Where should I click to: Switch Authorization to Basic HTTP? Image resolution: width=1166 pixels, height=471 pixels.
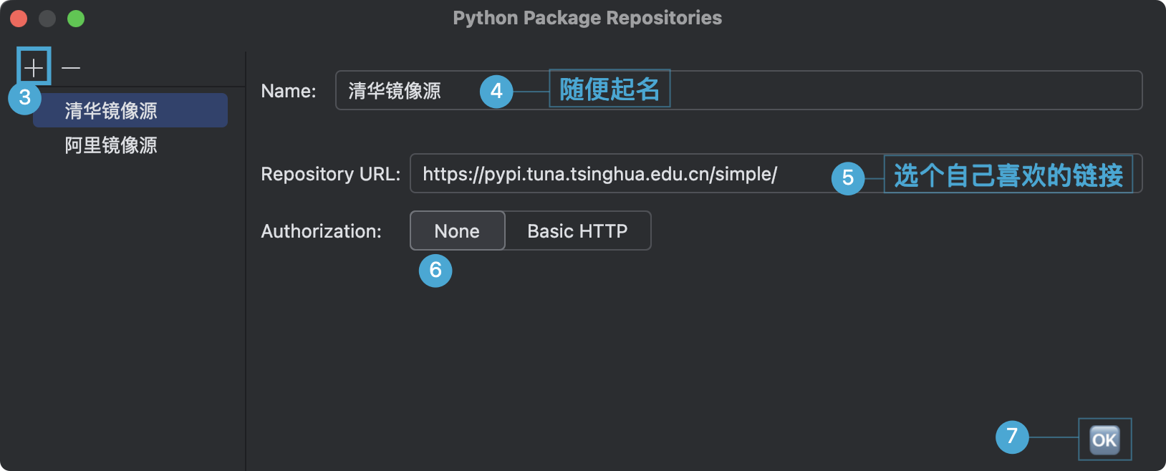577,230
